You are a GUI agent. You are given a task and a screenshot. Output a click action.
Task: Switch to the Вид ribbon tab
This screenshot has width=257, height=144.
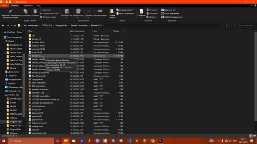coord(39,6)
